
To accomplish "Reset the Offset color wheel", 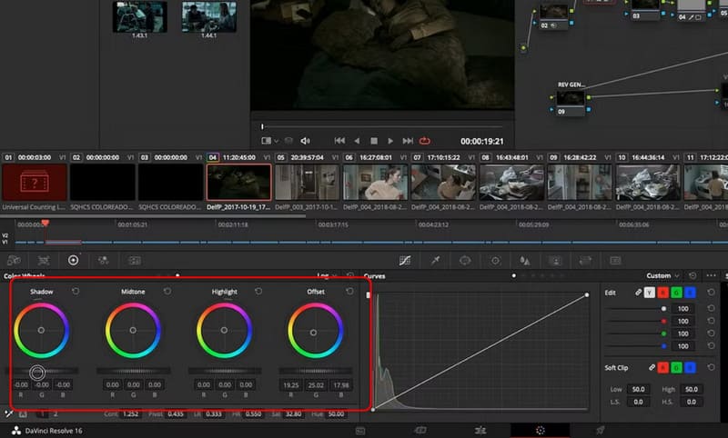I will 349,291.
